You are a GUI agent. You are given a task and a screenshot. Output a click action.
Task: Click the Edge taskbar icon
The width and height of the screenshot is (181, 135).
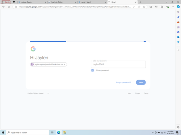[x=59, y=132]
